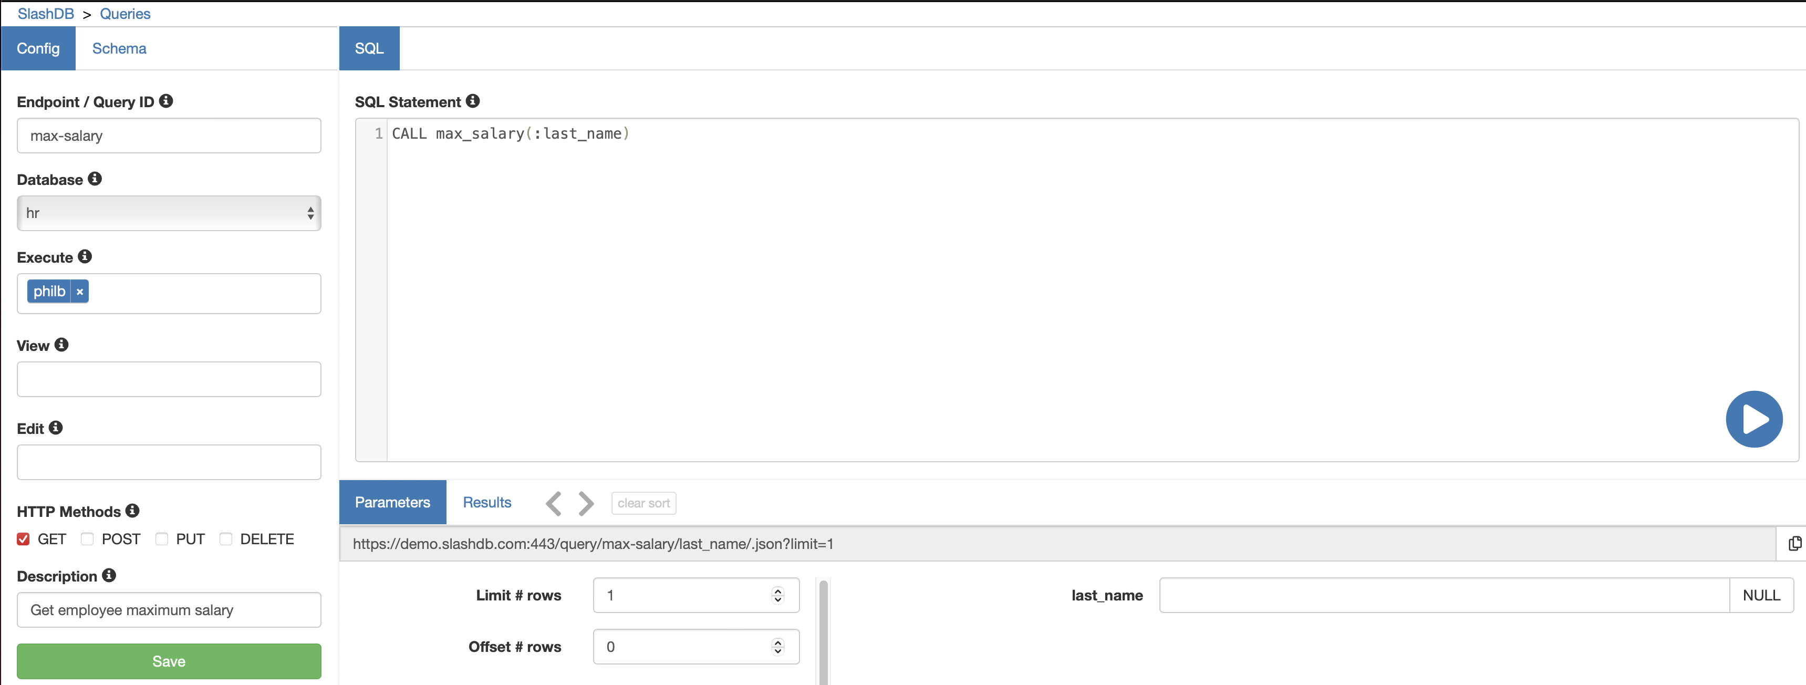Click the clear sort button
The width and height of the screenshot is (1806, 685).
[643, 503]
